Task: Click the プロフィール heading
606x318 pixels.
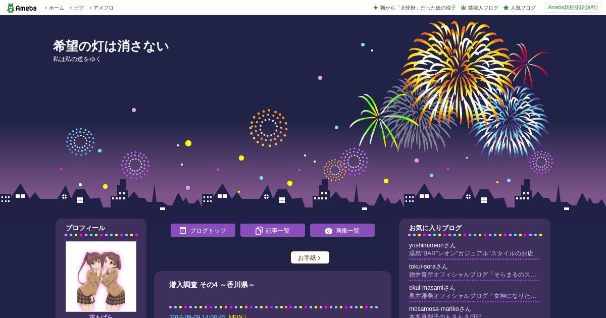Action: (85, 228)
